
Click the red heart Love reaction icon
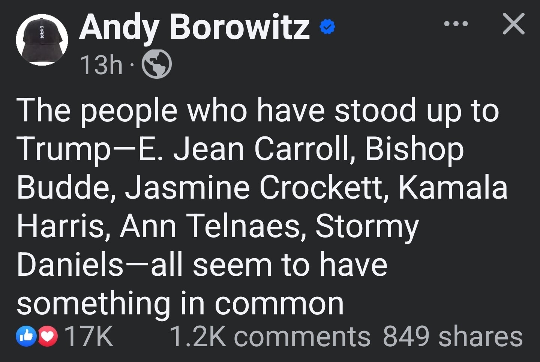coord(48,337)
